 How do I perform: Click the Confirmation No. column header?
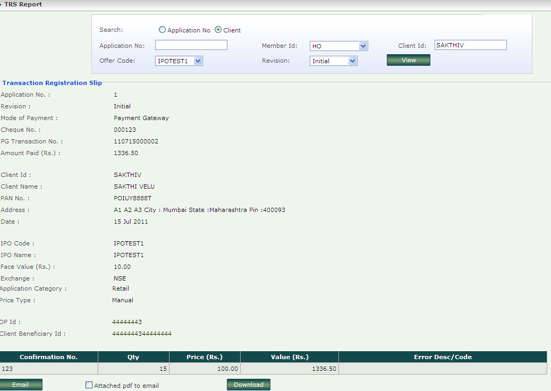(49, 357)
